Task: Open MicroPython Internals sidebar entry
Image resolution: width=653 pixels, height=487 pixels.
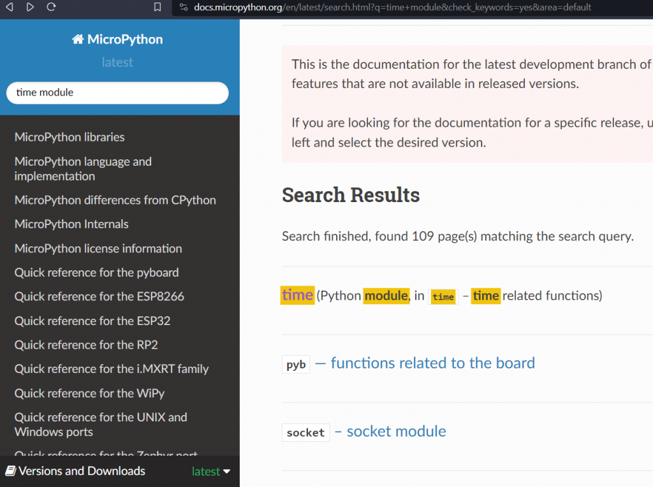Action: tap(71, 224)
